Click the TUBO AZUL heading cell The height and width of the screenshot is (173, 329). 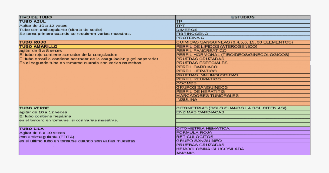tap(33, 22)
